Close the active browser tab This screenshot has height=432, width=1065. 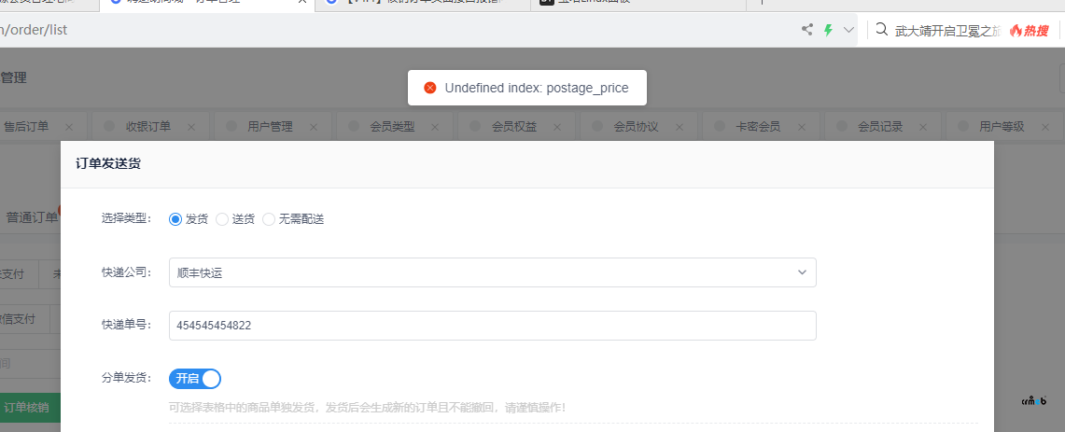(303, 3)
